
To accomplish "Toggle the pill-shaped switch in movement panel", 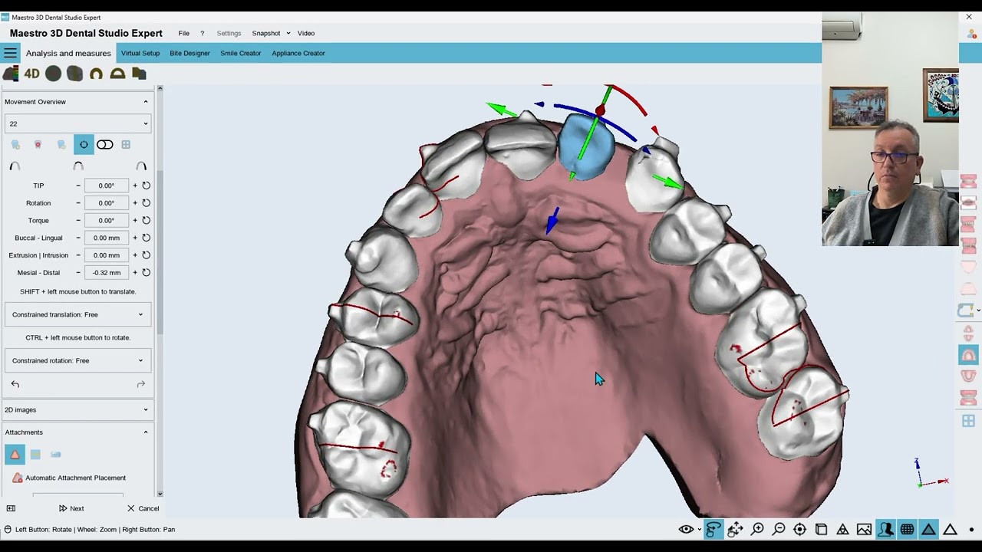I will pos(105,144).
